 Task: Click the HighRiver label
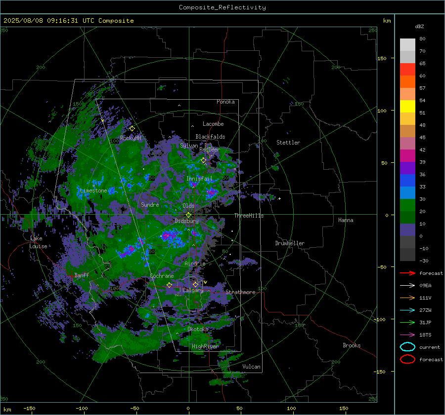(x=206, y=346)
